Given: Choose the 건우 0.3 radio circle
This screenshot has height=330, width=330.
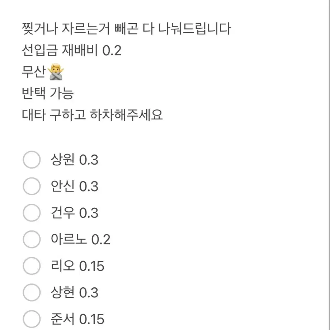Looking at the screenshot, I should point(32,213).
